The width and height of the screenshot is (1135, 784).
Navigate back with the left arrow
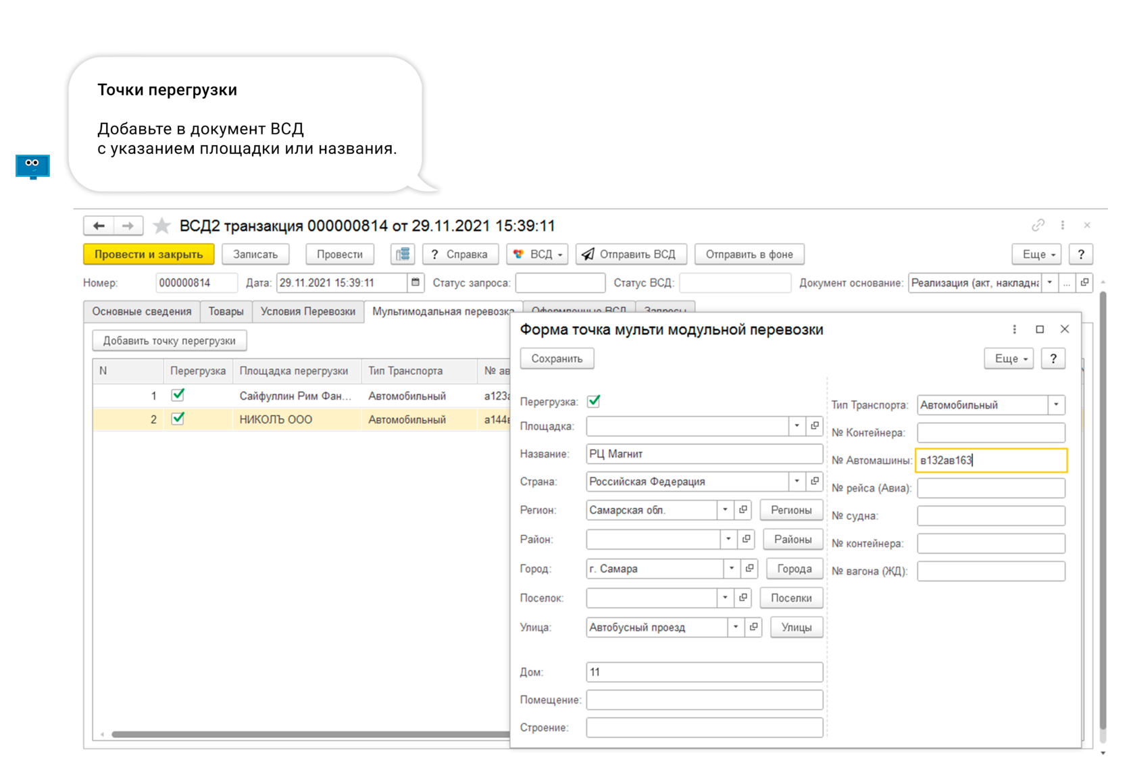(x=99, y=226)
